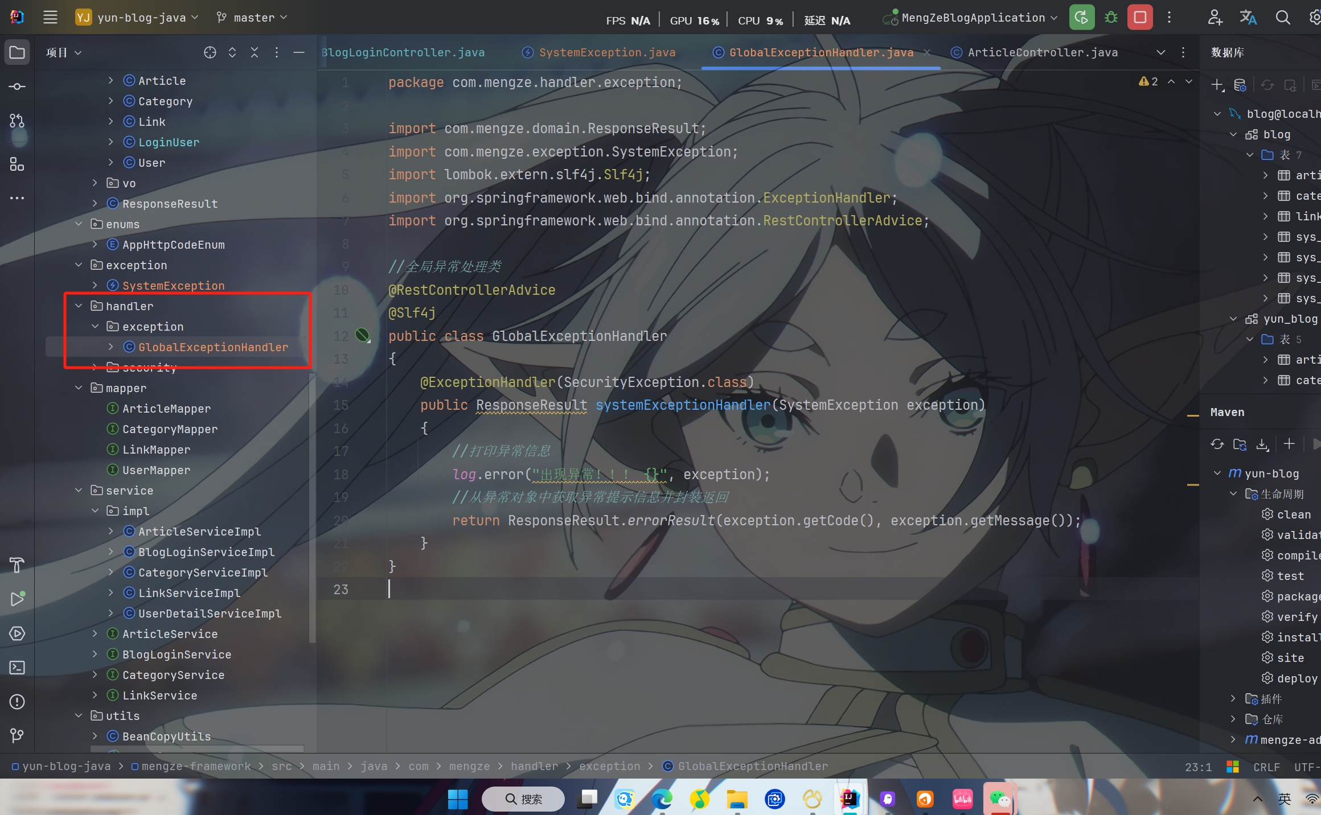1321x815 pixels.
Task: Collapse the handler folder in tree
Action: [79, 306]
